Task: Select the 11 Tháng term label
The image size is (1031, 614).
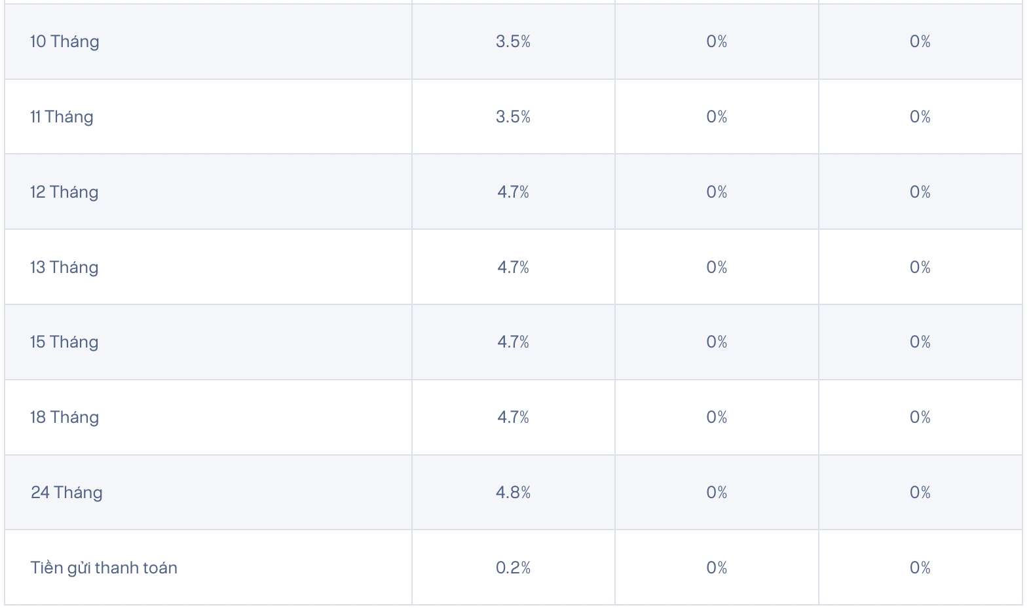Action: pos(62,117)
